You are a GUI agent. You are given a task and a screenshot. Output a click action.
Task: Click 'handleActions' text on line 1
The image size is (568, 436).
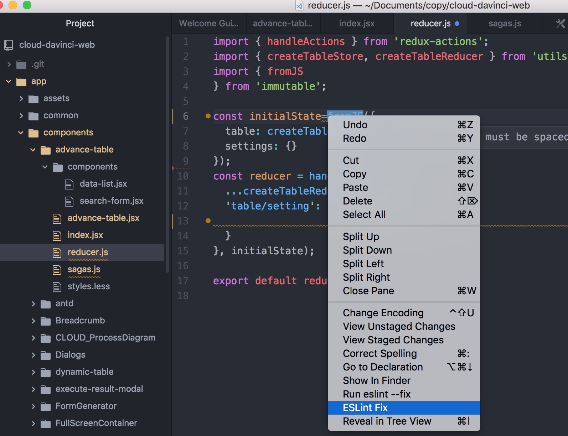(306, 42)
